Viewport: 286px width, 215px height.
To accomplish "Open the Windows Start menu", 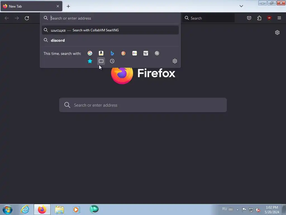I will click(x=8, y=209).
